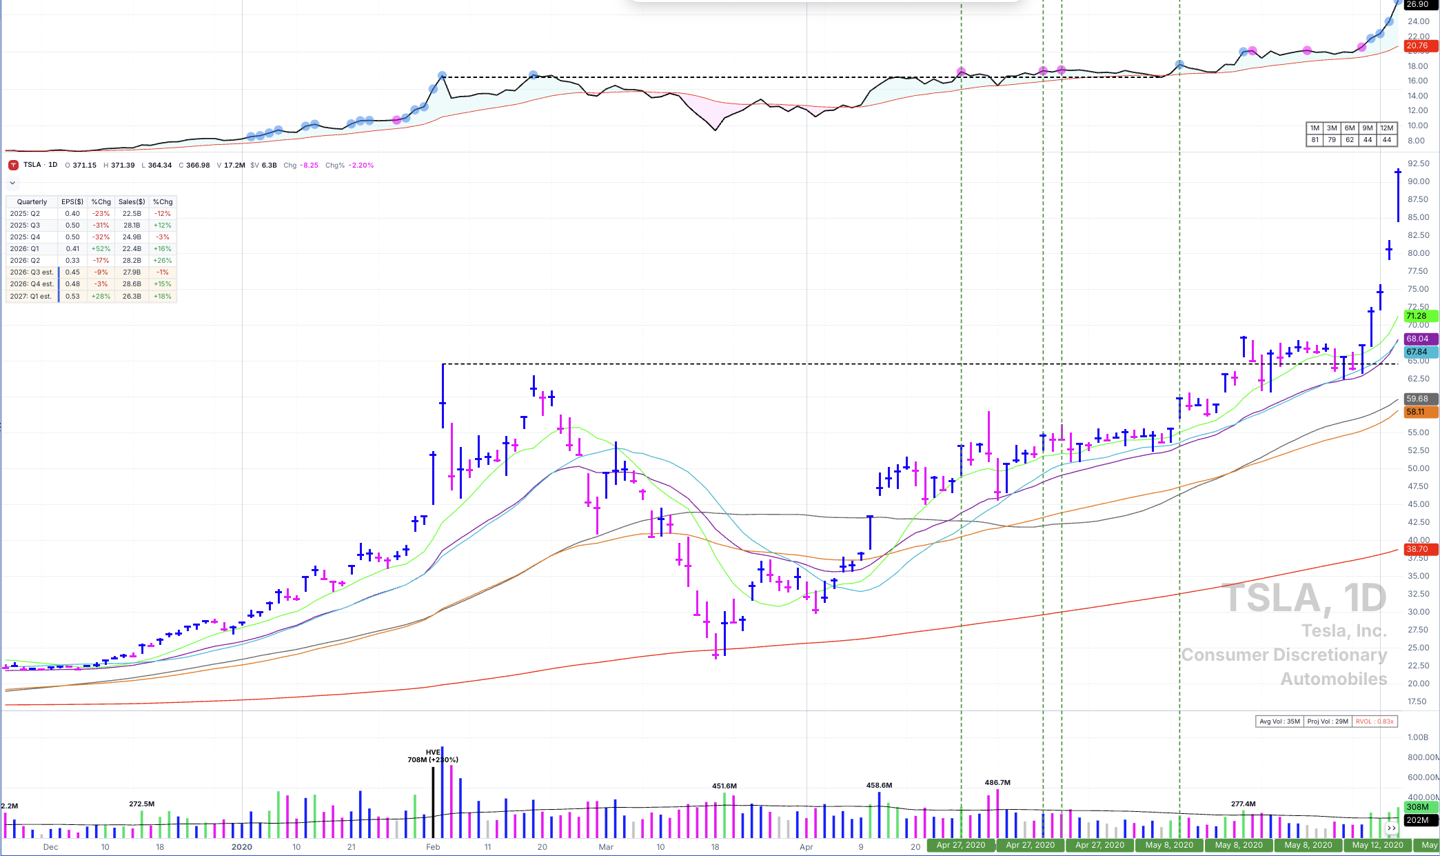Click the HVE 708M (+230%) volume label
Viewport: 1440px width, 856px height.
tap(433, 756)
